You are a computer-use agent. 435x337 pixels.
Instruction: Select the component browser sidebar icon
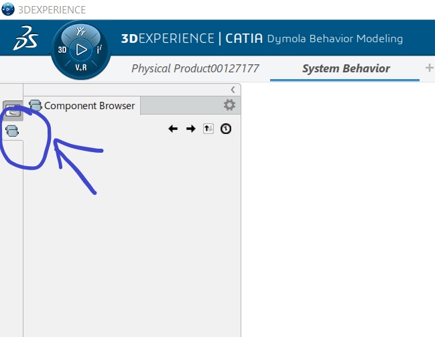click(12, 131)
